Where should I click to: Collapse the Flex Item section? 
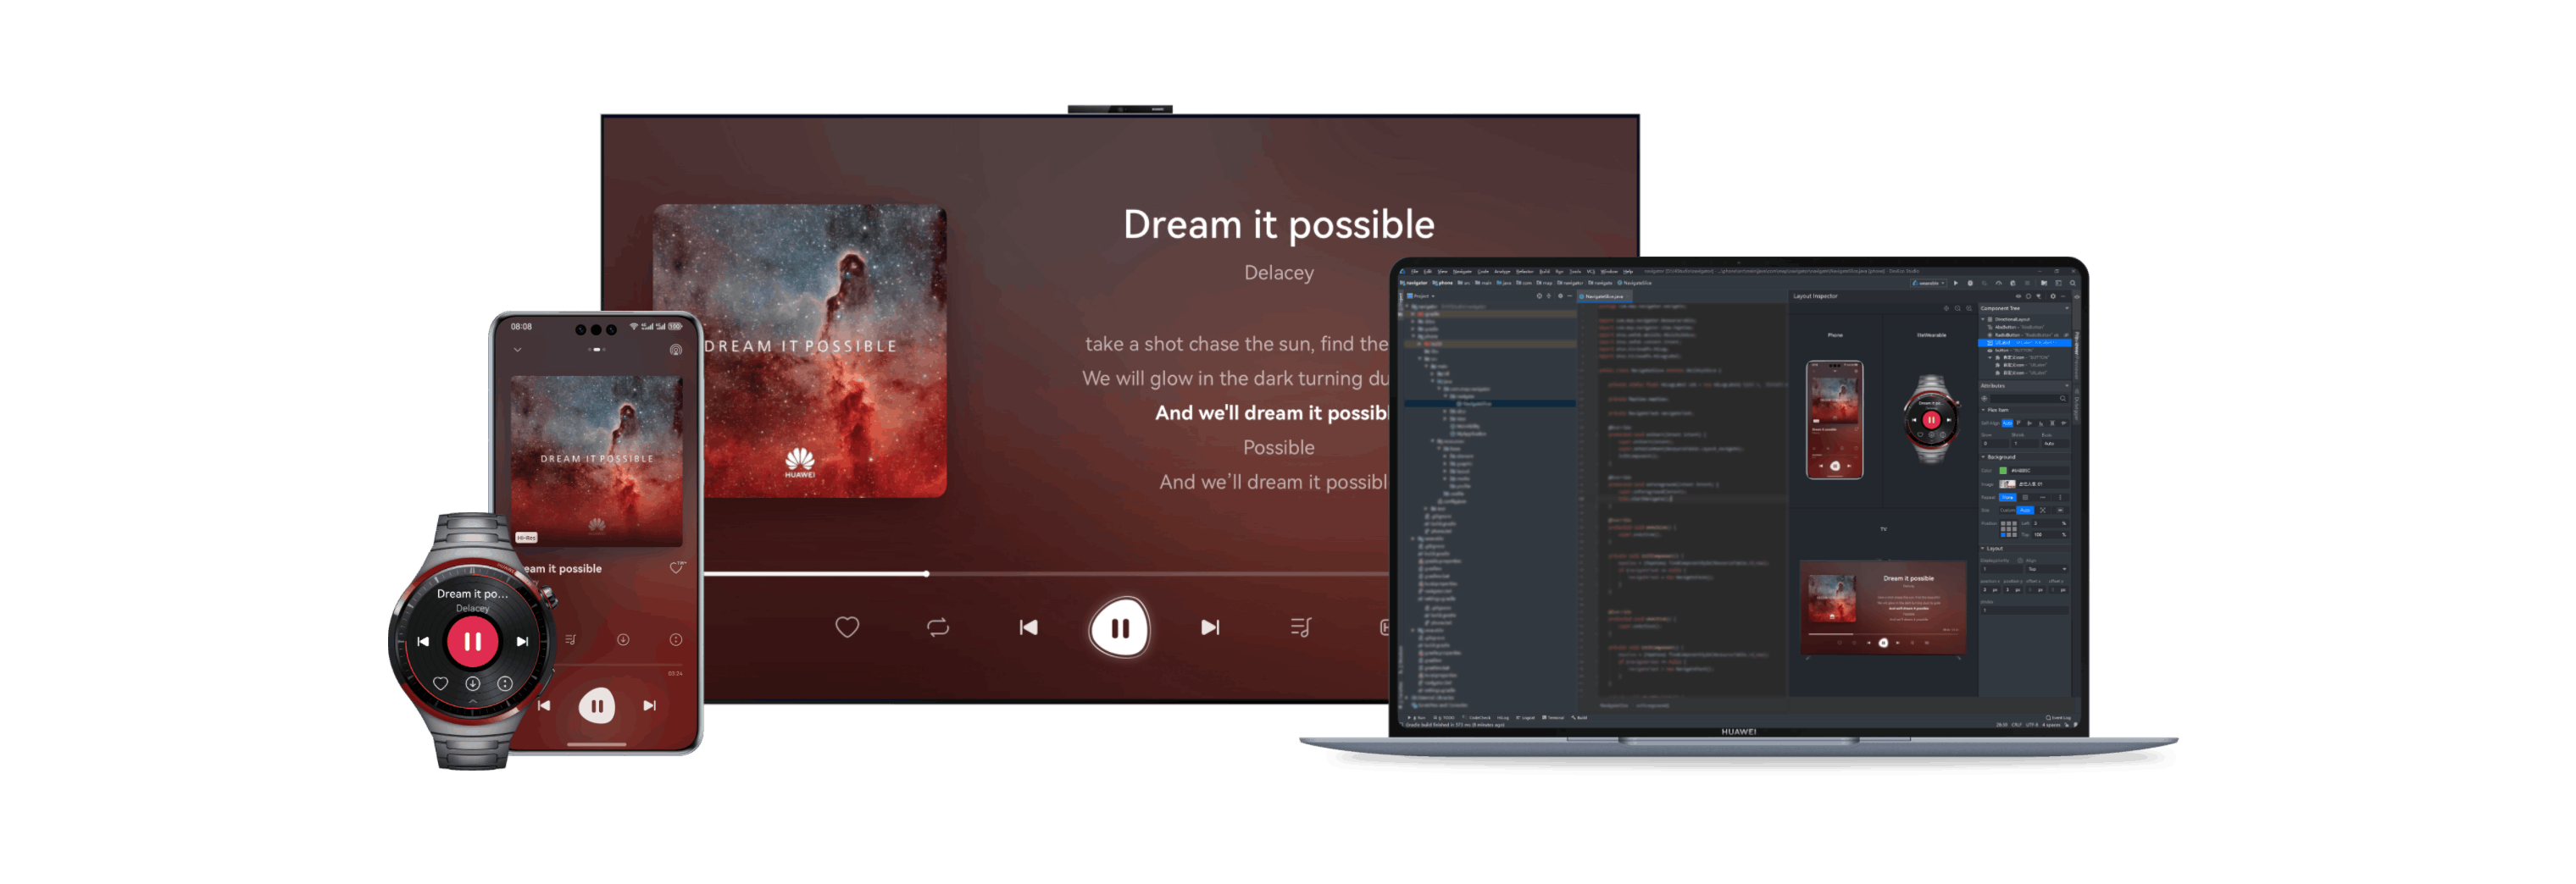1983,411
